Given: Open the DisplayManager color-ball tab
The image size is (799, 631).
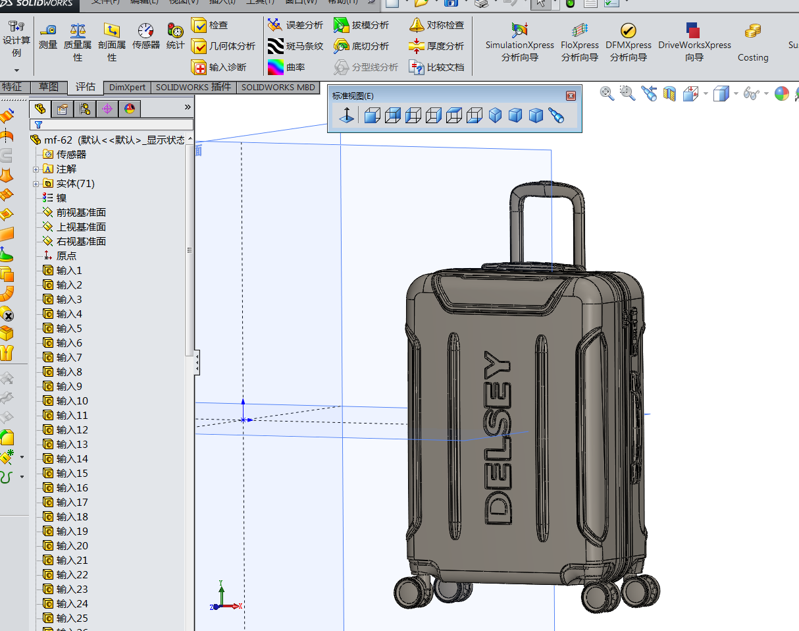Looking at the screenshot, I should pyautogui.click(x=129, y=109).
